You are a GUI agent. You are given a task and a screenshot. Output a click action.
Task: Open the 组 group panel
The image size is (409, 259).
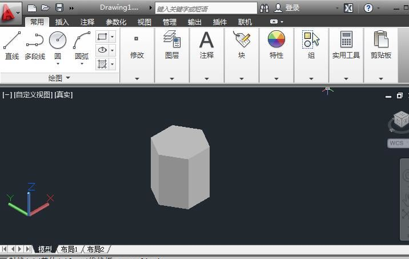311,55
